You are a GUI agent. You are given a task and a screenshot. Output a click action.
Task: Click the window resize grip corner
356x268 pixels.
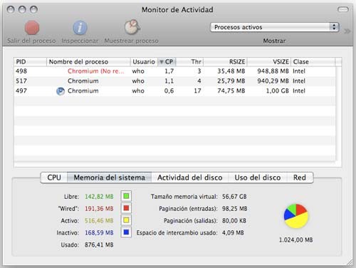[x=350, y=262]
